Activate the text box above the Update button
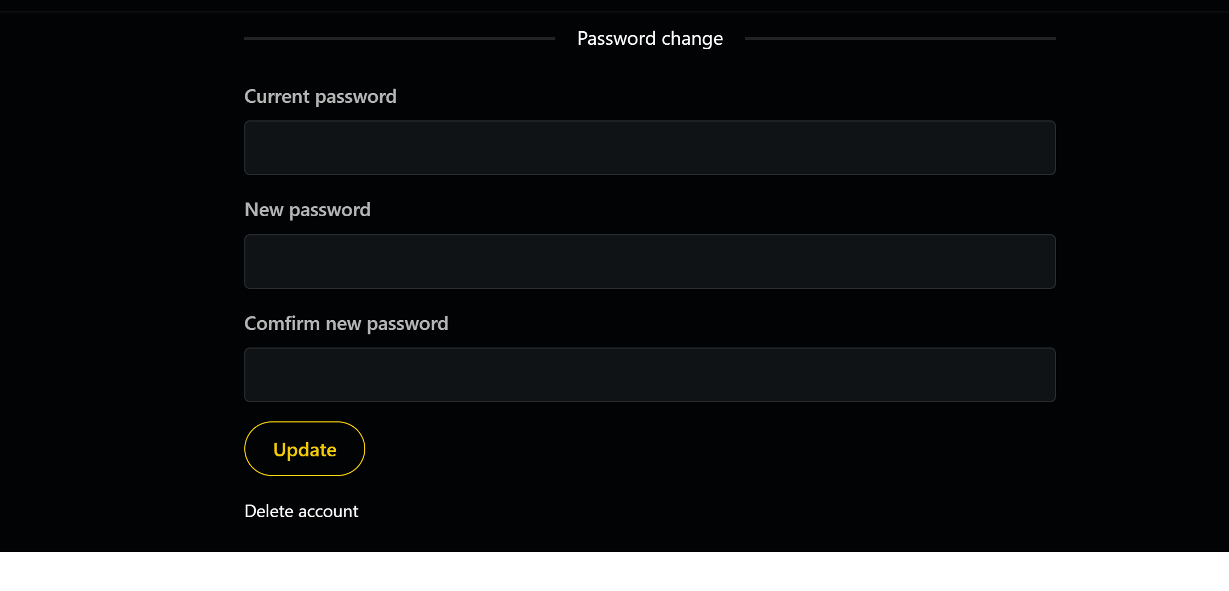 coord(650,375)
